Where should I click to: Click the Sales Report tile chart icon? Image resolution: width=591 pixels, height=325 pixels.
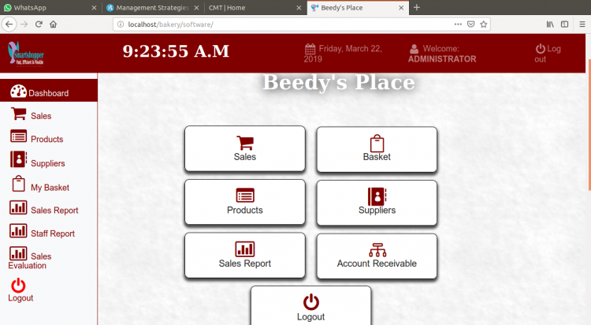(245, 249)
